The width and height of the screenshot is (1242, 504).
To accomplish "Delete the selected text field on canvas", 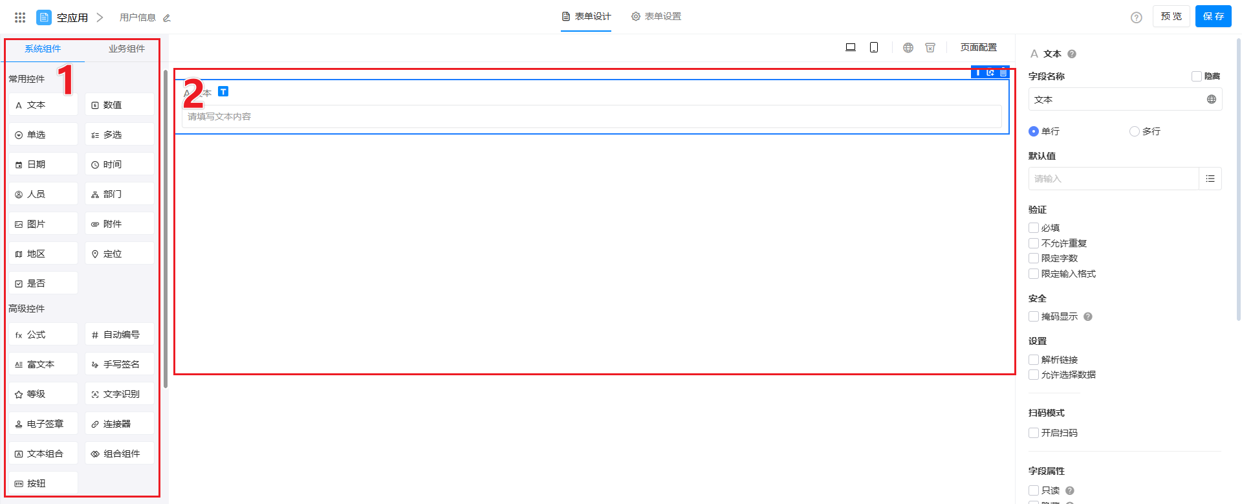I will [1003, 72].
